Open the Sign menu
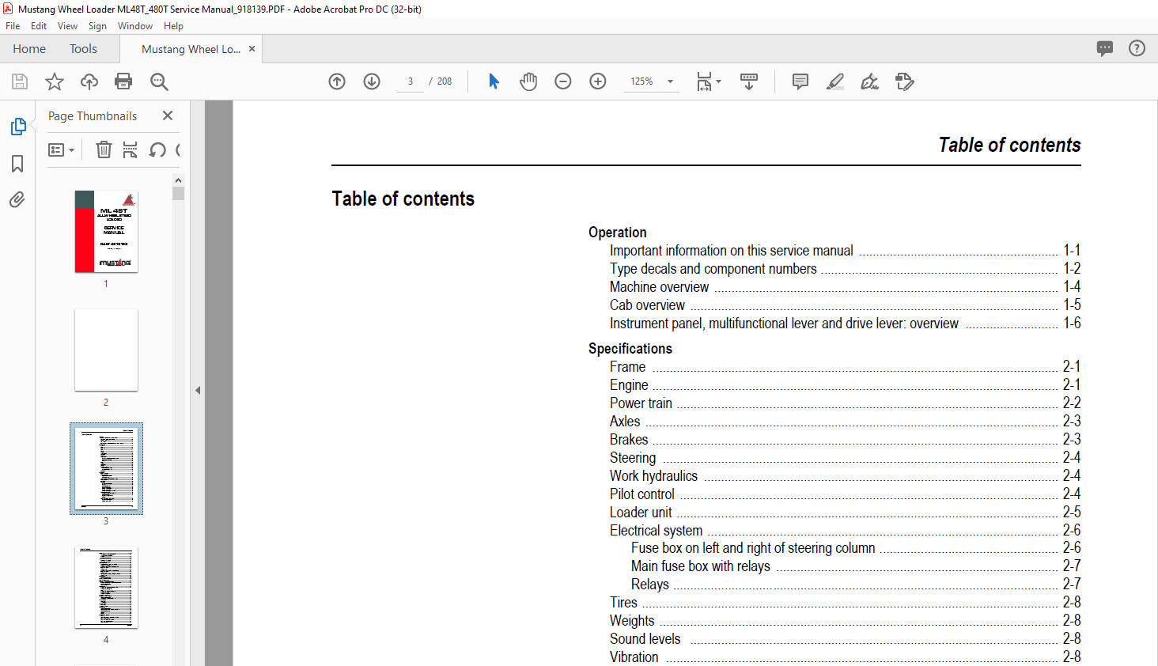The width and height of the screenshot is (1158, 666). coord(97,26)
